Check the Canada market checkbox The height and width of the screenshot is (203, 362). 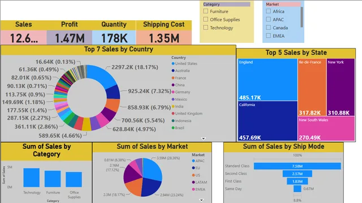coord(268,28)
